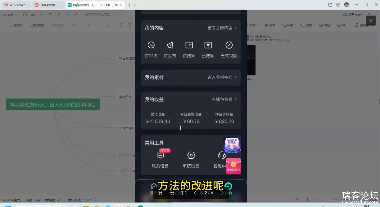This screenshot has width=380, height=207.
Task: Click 待结算收益 ¥825.70 value
Action: coord(224,121)
